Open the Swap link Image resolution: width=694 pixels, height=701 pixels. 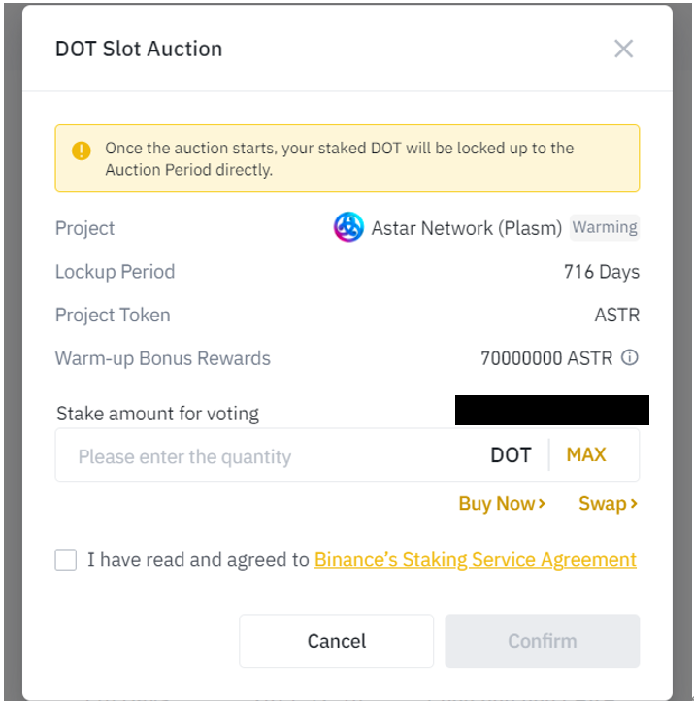coord(608,503)
